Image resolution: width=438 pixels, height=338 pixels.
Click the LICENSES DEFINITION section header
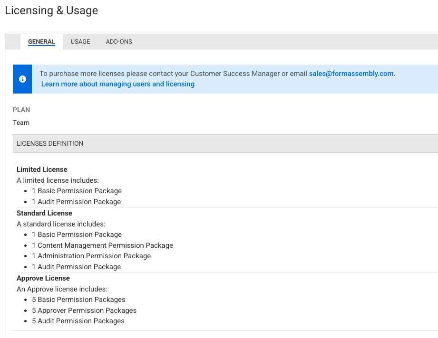pos(50,143)
